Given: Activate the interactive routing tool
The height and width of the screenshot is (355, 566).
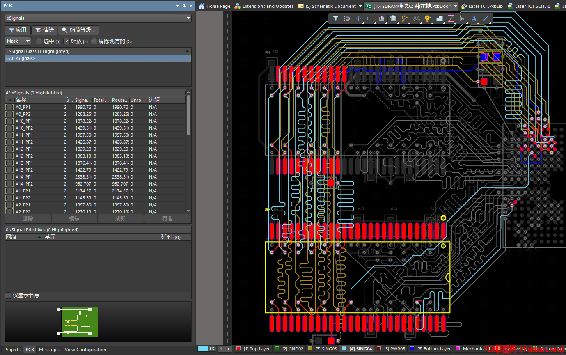Looking at the screenshot, I should point(405,18).
